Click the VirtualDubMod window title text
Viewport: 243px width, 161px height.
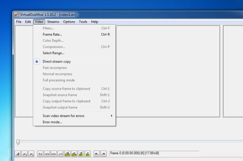[48, 15]
